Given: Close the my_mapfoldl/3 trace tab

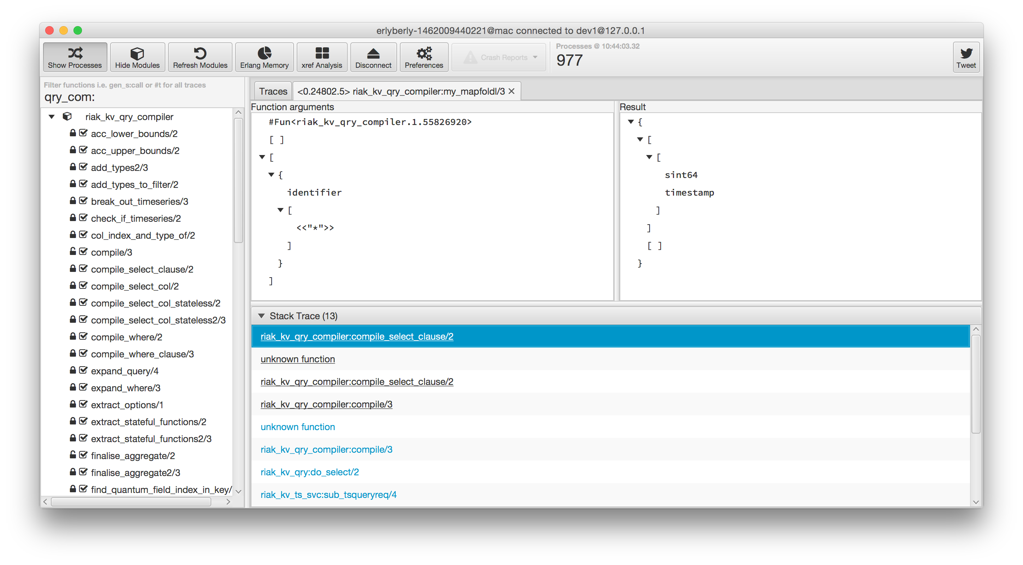Looking at the screenshot, I should click(x=512, y=91).
